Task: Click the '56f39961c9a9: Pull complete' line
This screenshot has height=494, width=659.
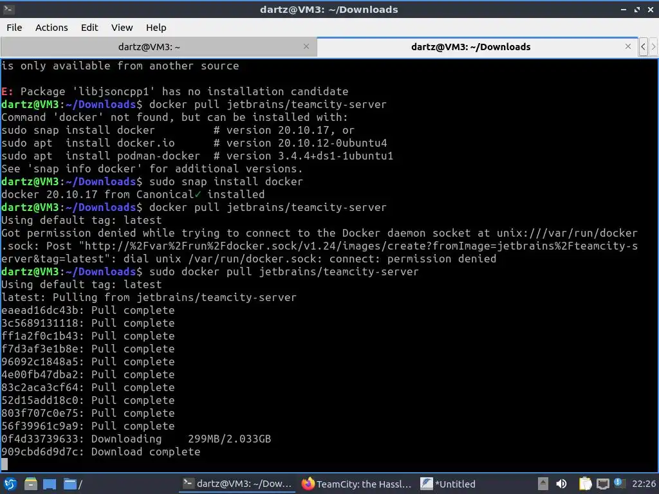Action: [88, 426]
